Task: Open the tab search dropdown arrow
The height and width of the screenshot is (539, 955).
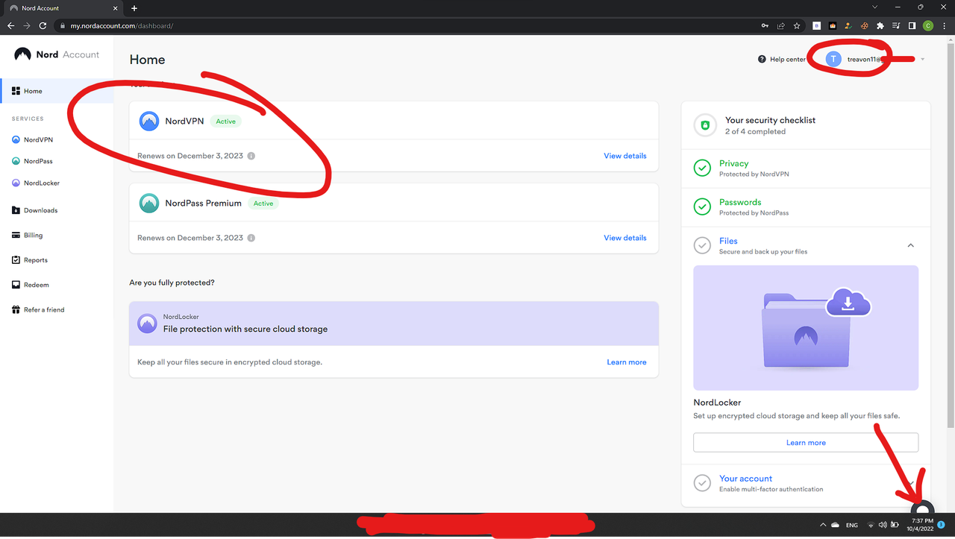Action: (874, 7)
